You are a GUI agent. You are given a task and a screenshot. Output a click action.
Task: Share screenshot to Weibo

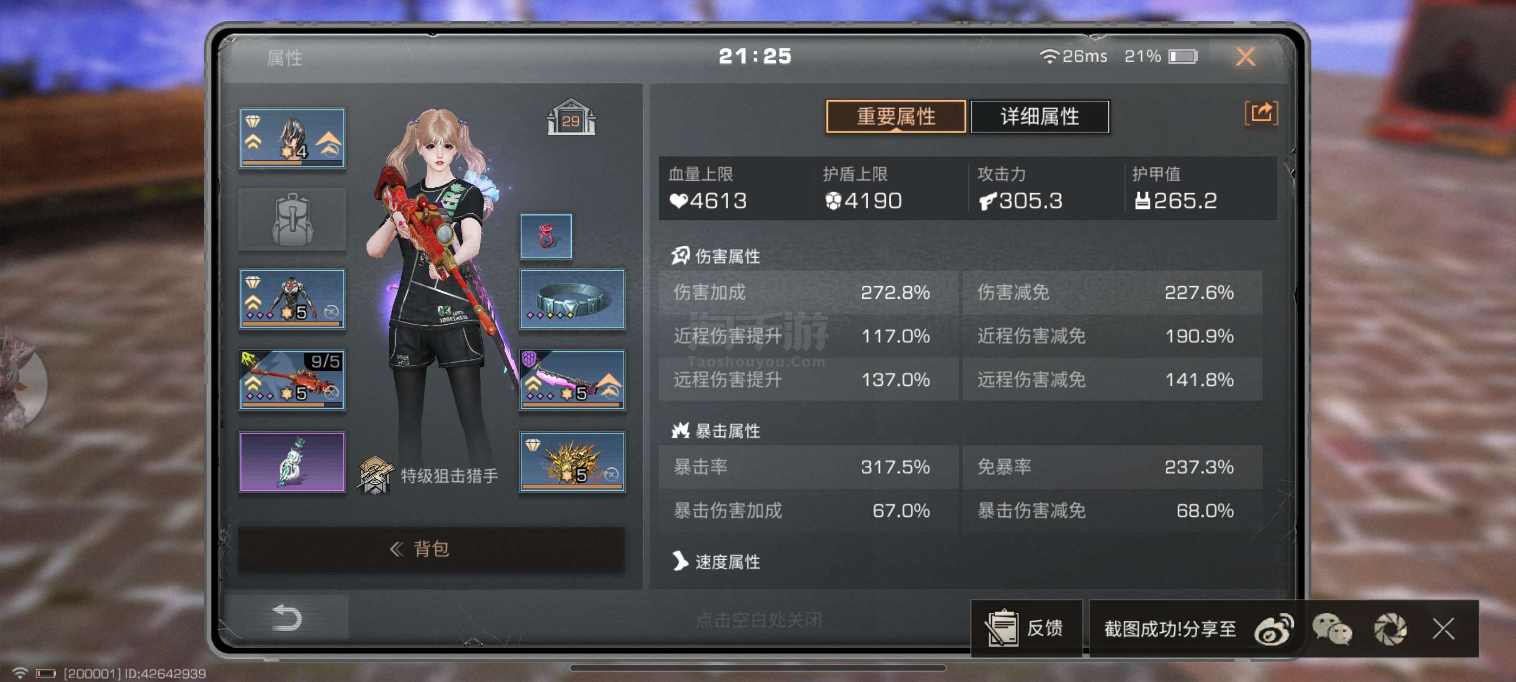(x=1274, y=628)
